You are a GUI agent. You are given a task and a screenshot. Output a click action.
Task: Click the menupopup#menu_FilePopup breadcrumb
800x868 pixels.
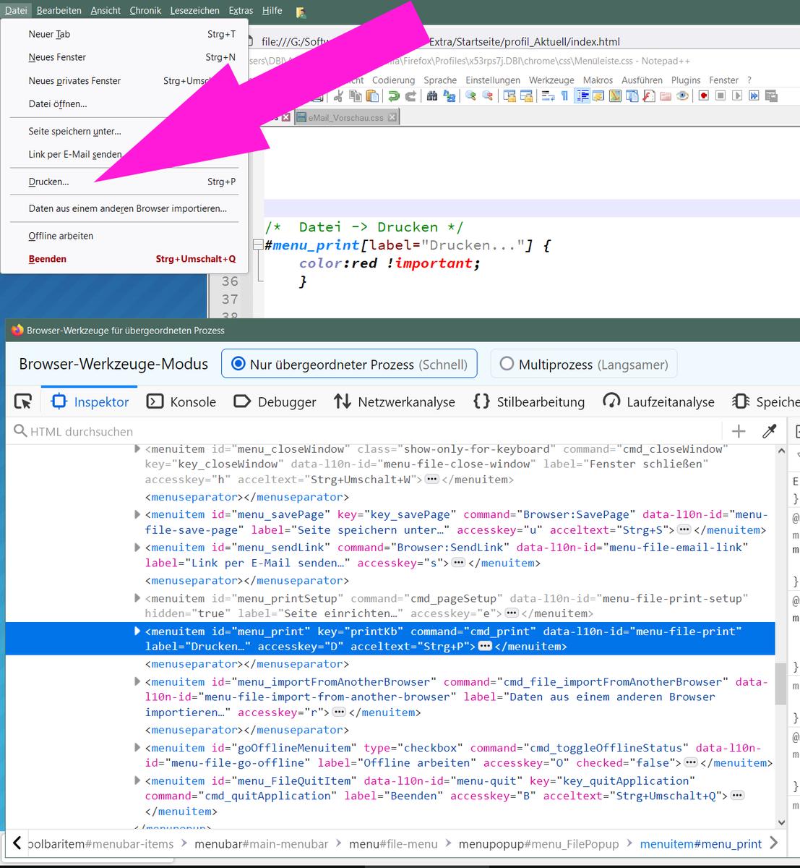pyautogui.click(x=538, y=844)
